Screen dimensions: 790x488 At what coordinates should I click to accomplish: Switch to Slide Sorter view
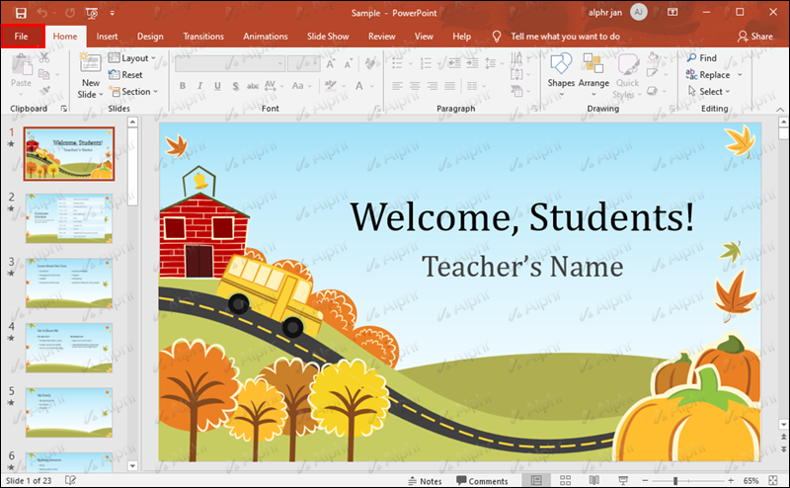tap(564, 480)
